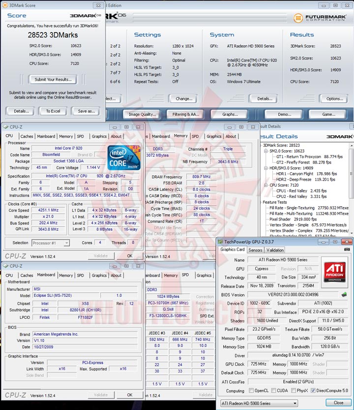This screenshot has height=410, width=354.
Task: Click the Options... button under Results
Action: point(334,99)
